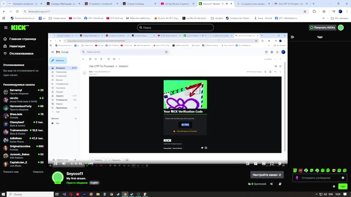Click Получить KICKs button
This screenshot has height=197, width=351.
tap(322, 28)
